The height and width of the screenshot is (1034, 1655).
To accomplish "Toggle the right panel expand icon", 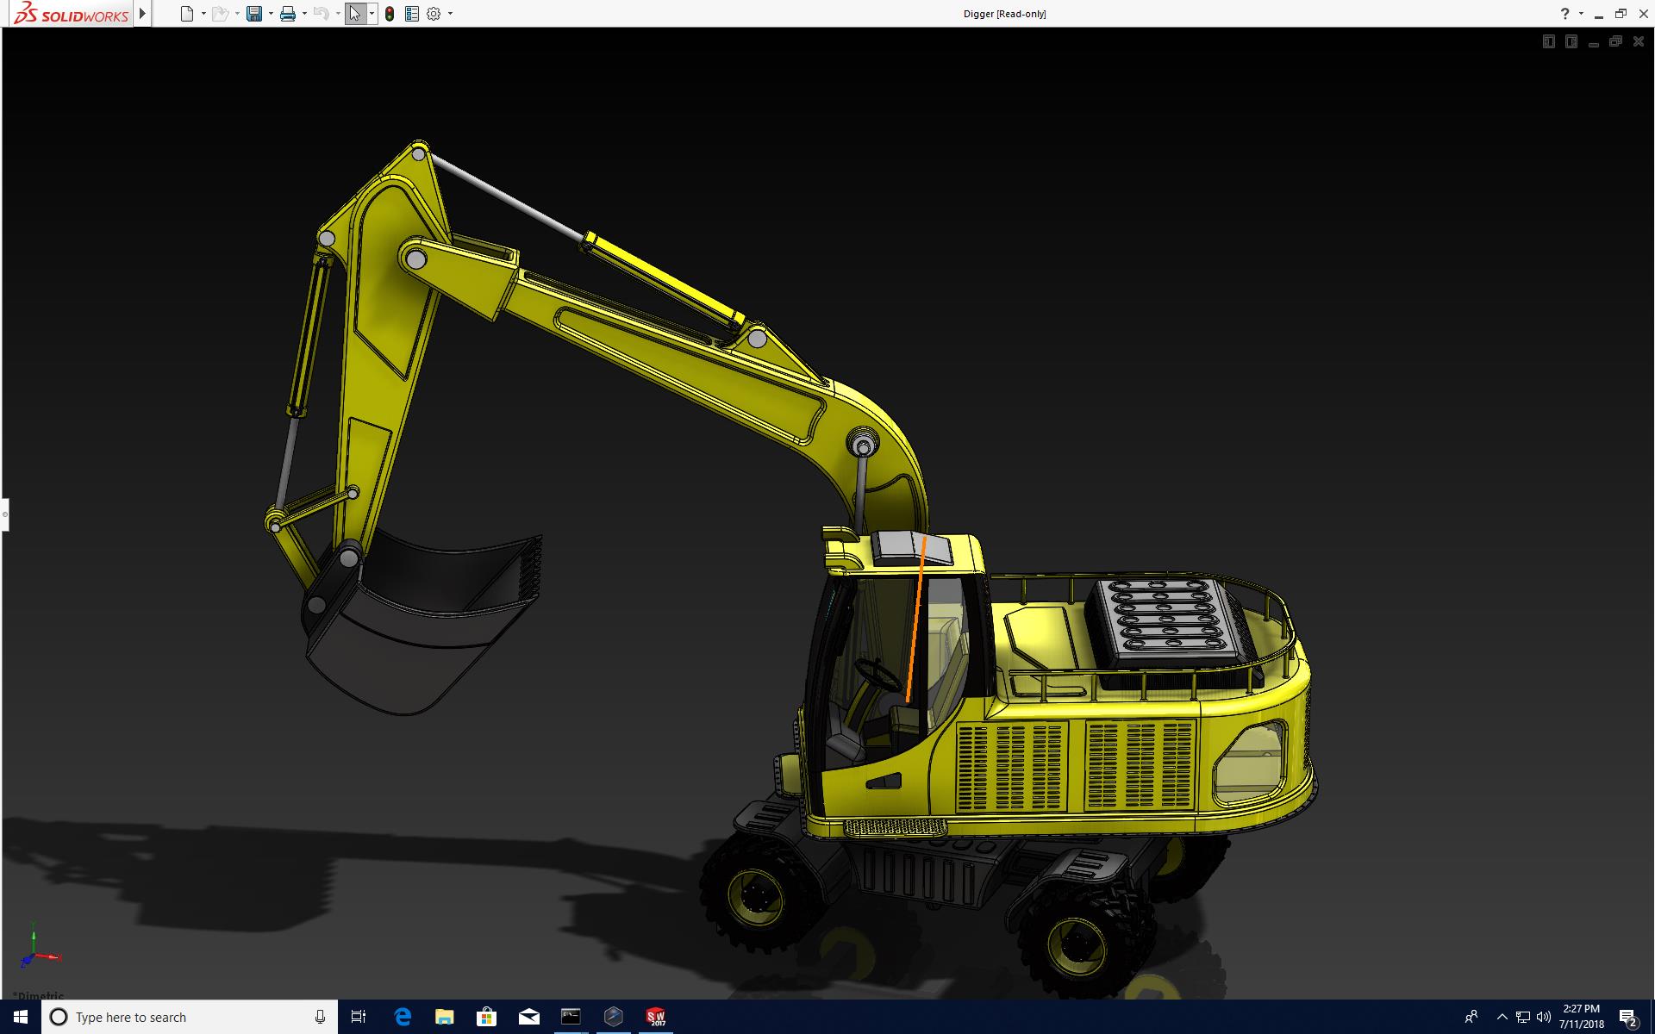I will point(1571,41).
